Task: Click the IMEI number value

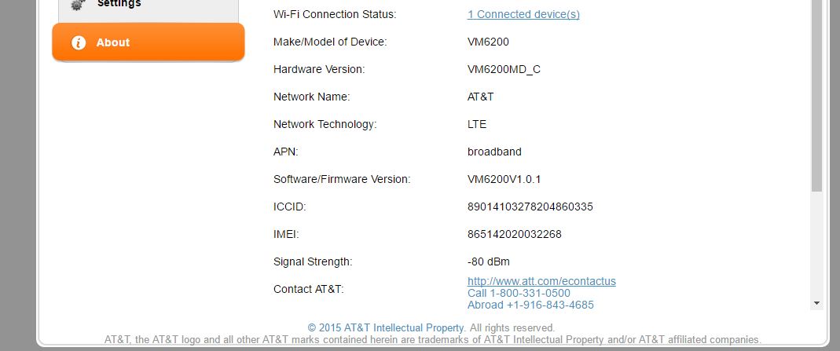Action: click(x=514, y=234)
